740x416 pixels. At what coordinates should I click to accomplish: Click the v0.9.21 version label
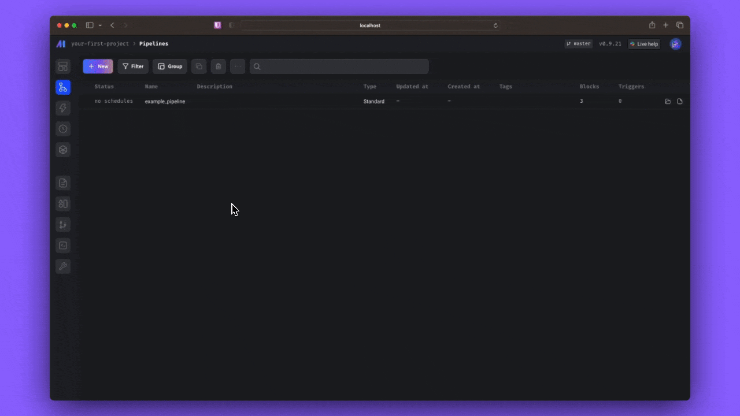(x=610, y=44)
